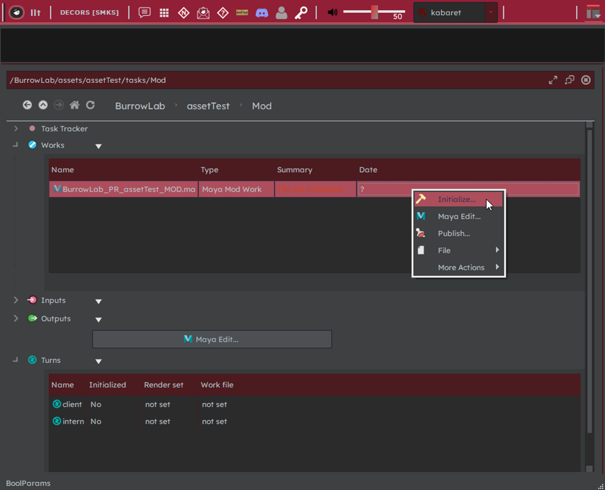
Task: Open the Works dropdown triangle
Action: 98,146
